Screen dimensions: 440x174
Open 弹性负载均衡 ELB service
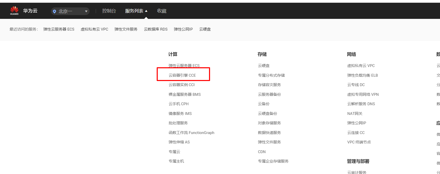(x=362, y=75)
